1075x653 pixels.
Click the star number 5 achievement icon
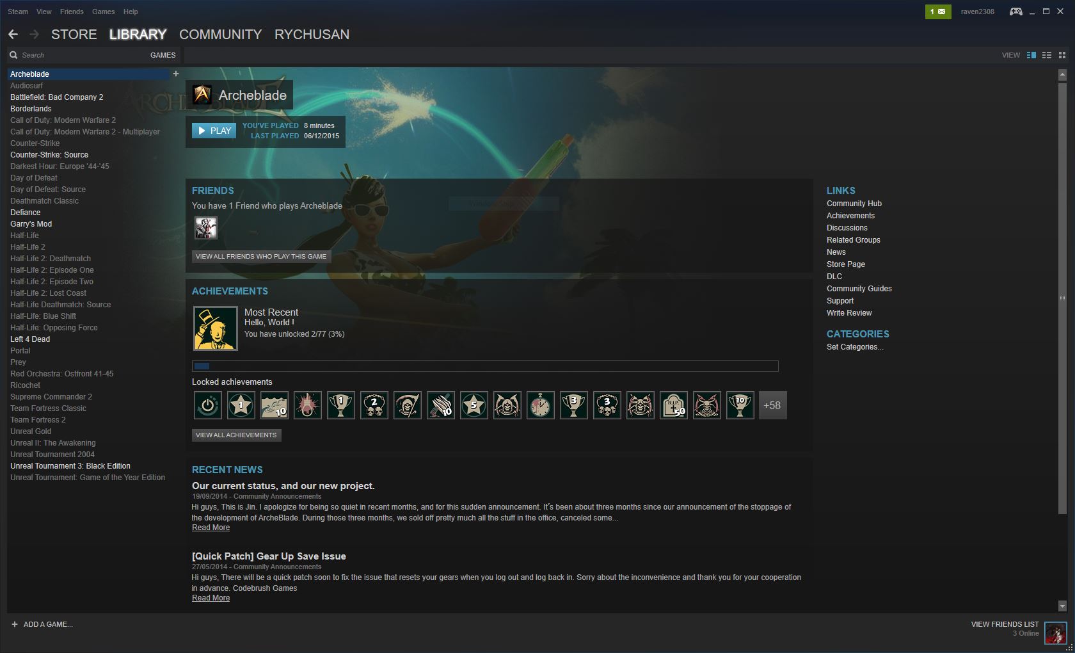pyautogui.click(x=474, y=405)
